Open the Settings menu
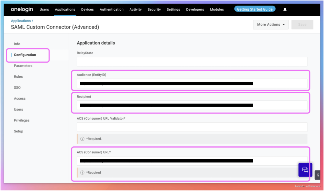 pyautogui.click(x=173, y=9)
